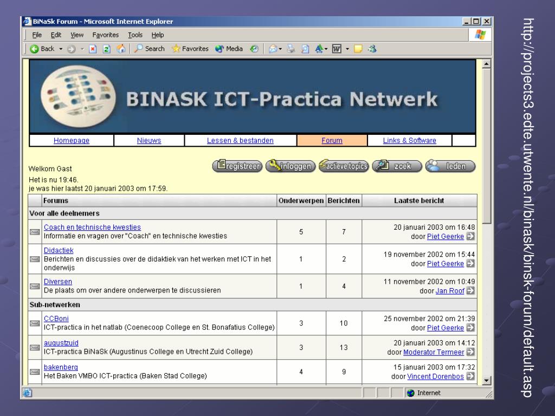Click the actieve topics button
555x416 pixels.
pyautogui.click(x=343, y=166)
